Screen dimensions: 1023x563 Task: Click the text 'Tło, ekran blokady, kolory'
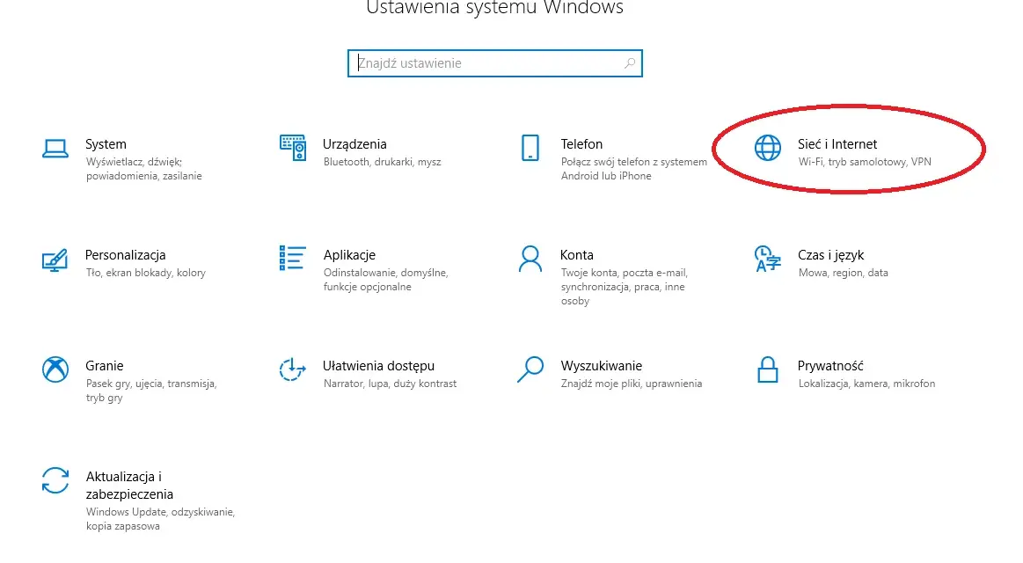[146, 273]
